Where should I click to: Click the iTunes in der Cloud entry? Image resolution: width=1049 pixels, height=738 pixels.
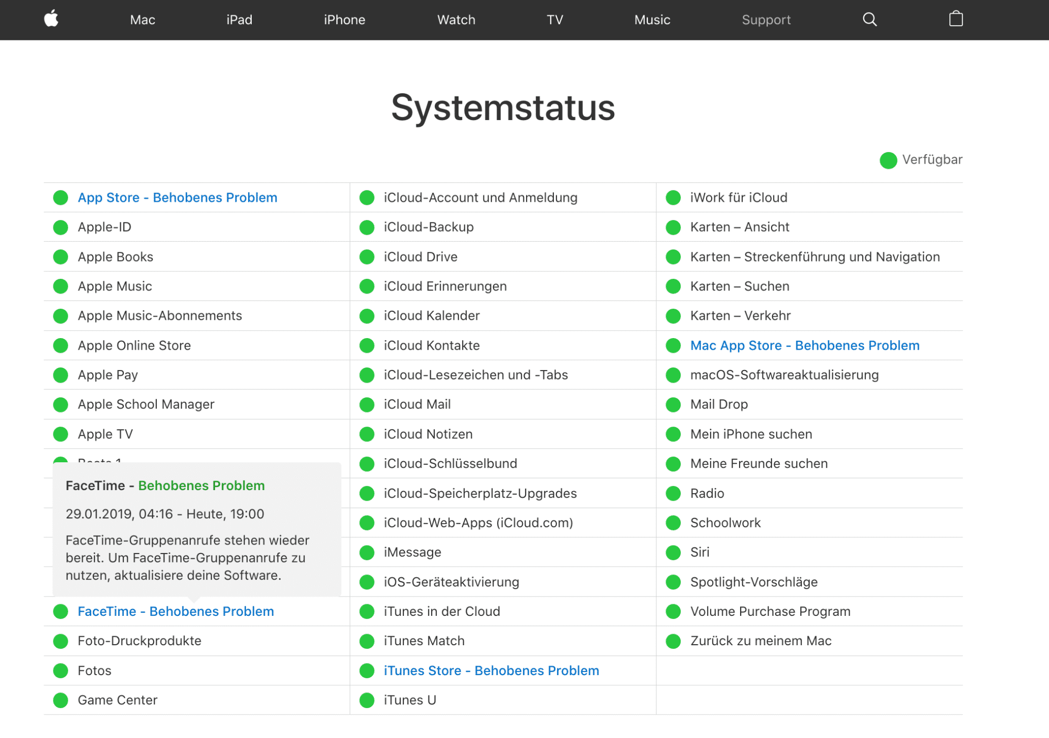pos(442,611)
